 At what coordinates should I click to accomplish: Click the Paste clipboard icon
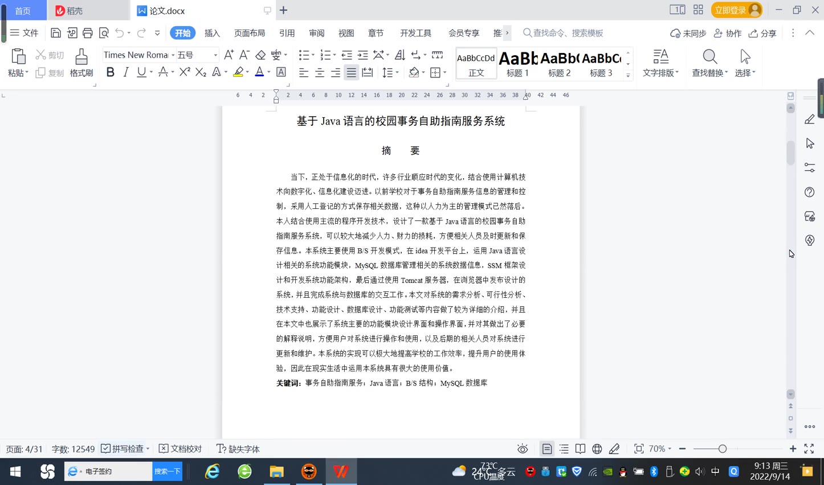coord(18,56)
